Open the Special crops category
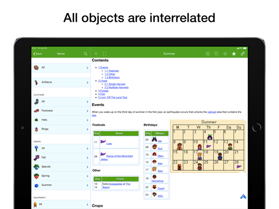The width and height of the screenshot is (279, 209). (61, 167)
